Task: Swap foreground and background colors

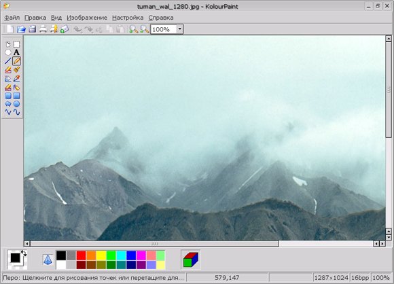Action: click(24, 253)
